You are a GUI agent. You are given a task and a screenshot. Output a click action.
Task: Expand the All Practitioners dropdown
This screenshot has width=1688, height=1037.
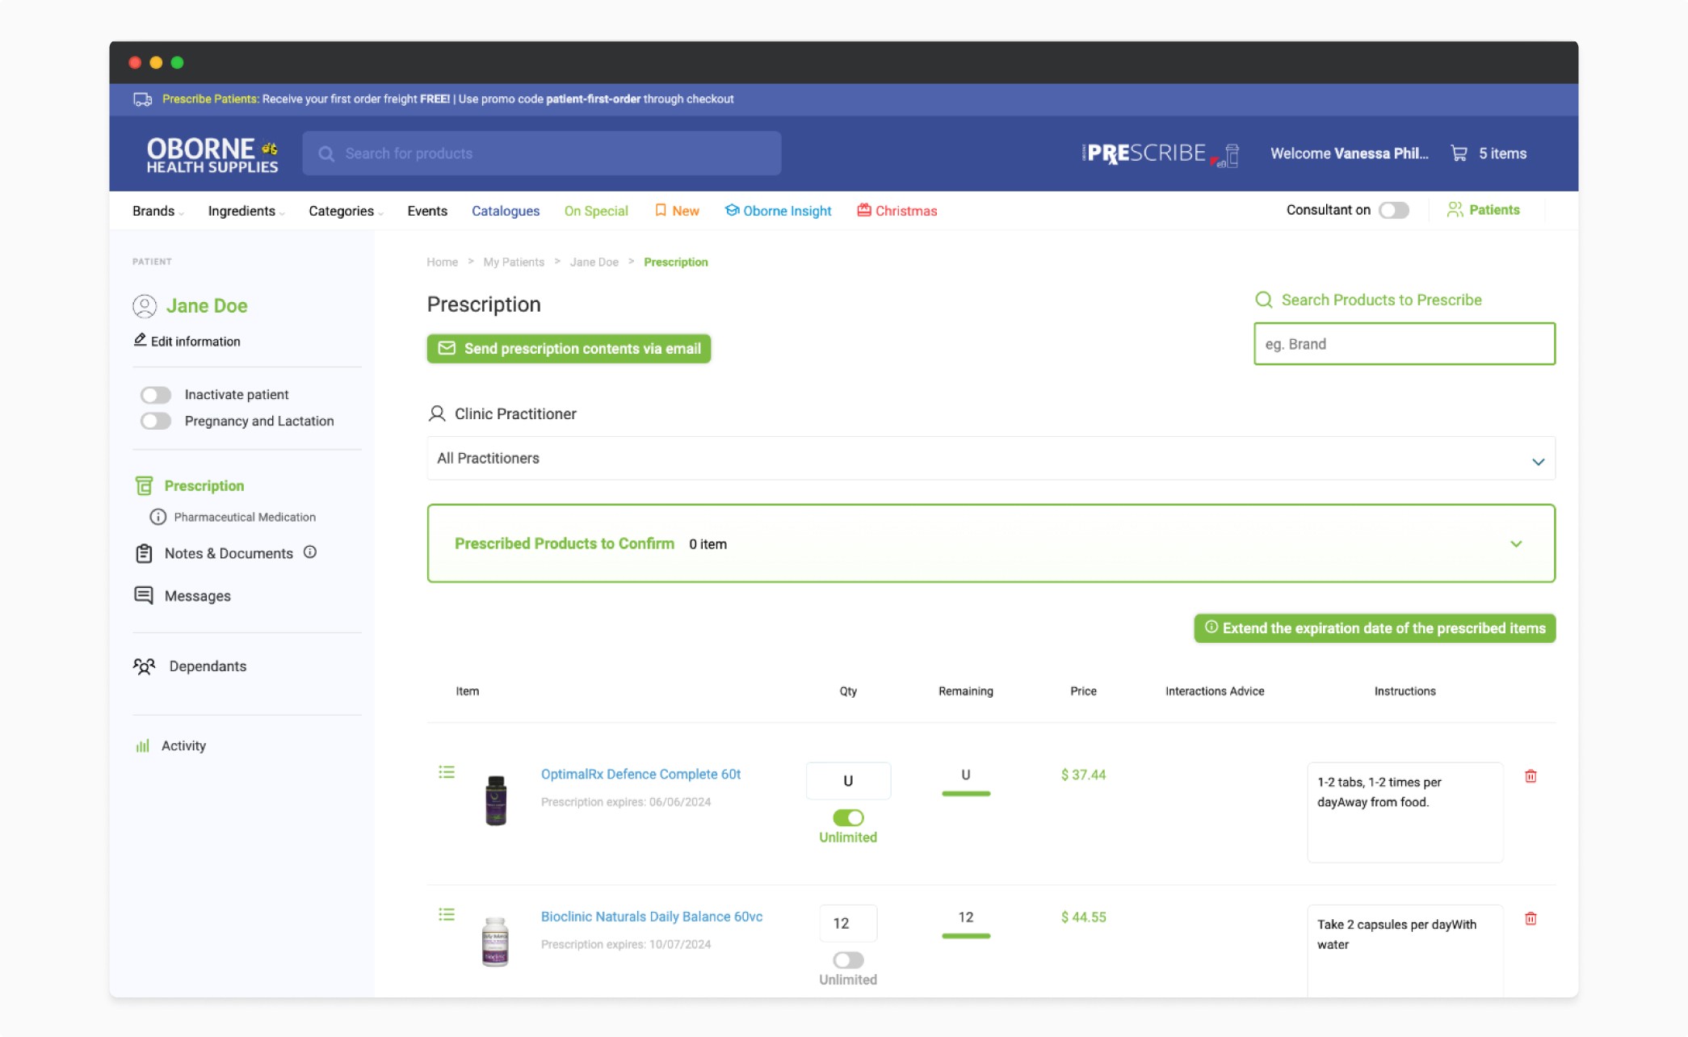pyautogui.click(x=1539, y=459)
